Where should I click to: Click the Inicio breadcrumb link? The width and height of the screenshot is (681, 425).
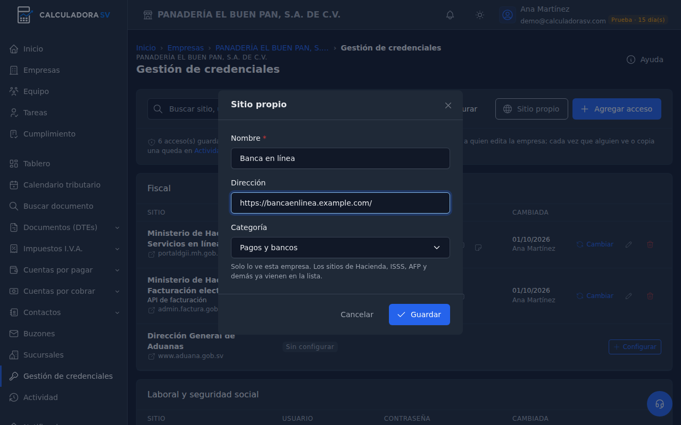(146, 48)
